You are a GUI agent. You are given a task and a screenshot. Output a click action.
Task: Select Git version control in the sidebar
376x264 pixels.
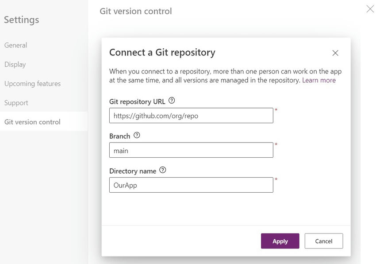33,122
